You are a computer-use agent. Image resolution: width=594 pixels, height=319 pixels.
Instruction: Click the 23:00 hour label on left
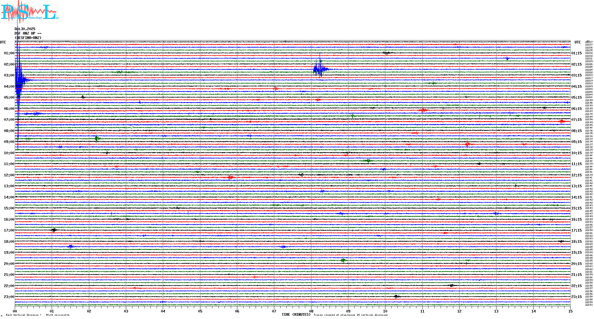[x=9, y=297]
